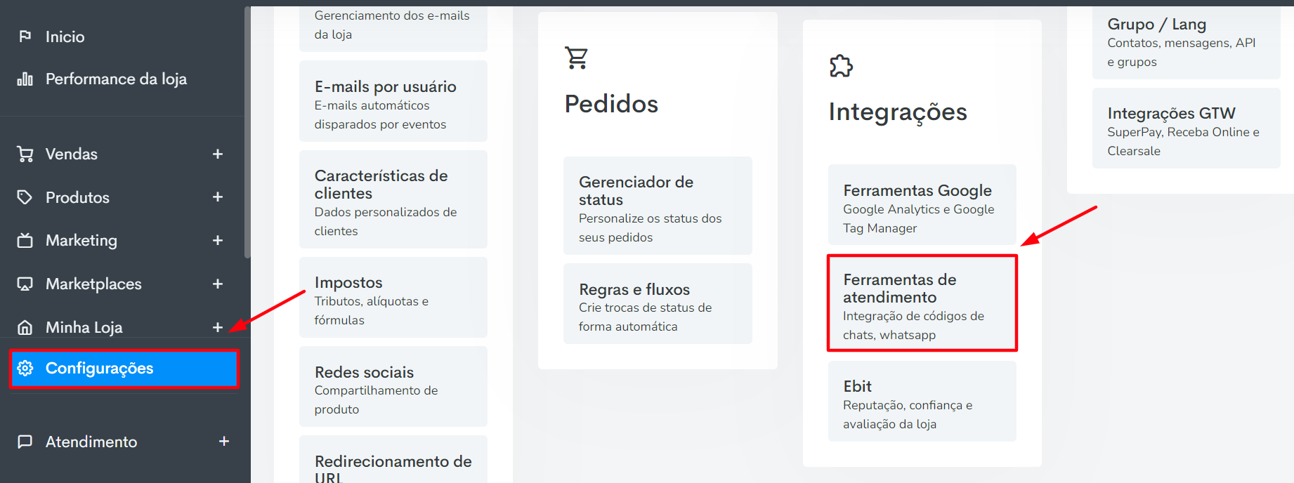Expand the Vendas submenu plus
1294x483 pixels.
(x=218, y=154)
